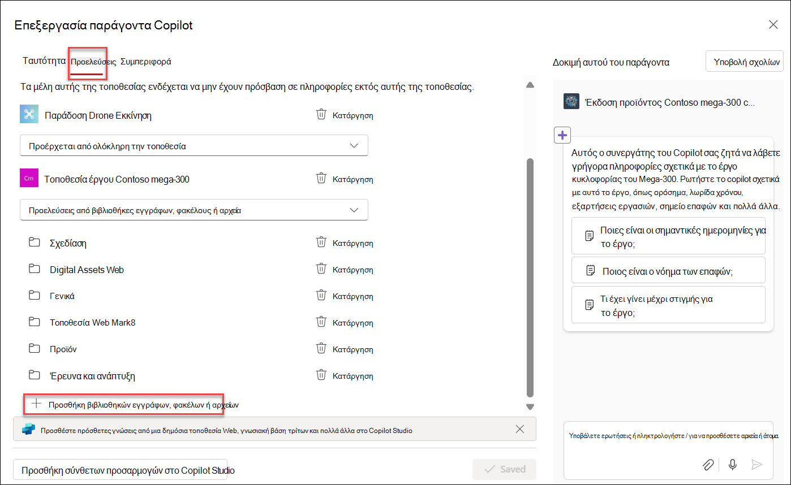Viewport: 791px width, 485px height.
Task: Click trash icon for Παράδοση Drone Εκκίνηση
Action: coord(321,115)
